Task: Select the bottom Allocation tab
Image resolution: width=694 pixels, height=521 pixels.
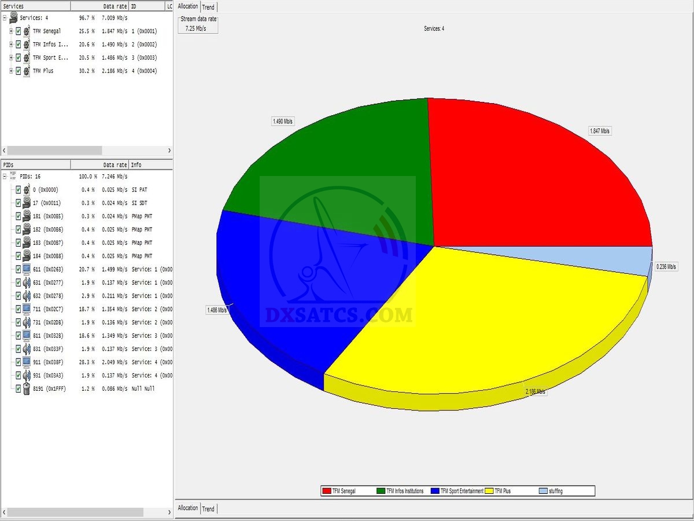Action: point(187,508)
